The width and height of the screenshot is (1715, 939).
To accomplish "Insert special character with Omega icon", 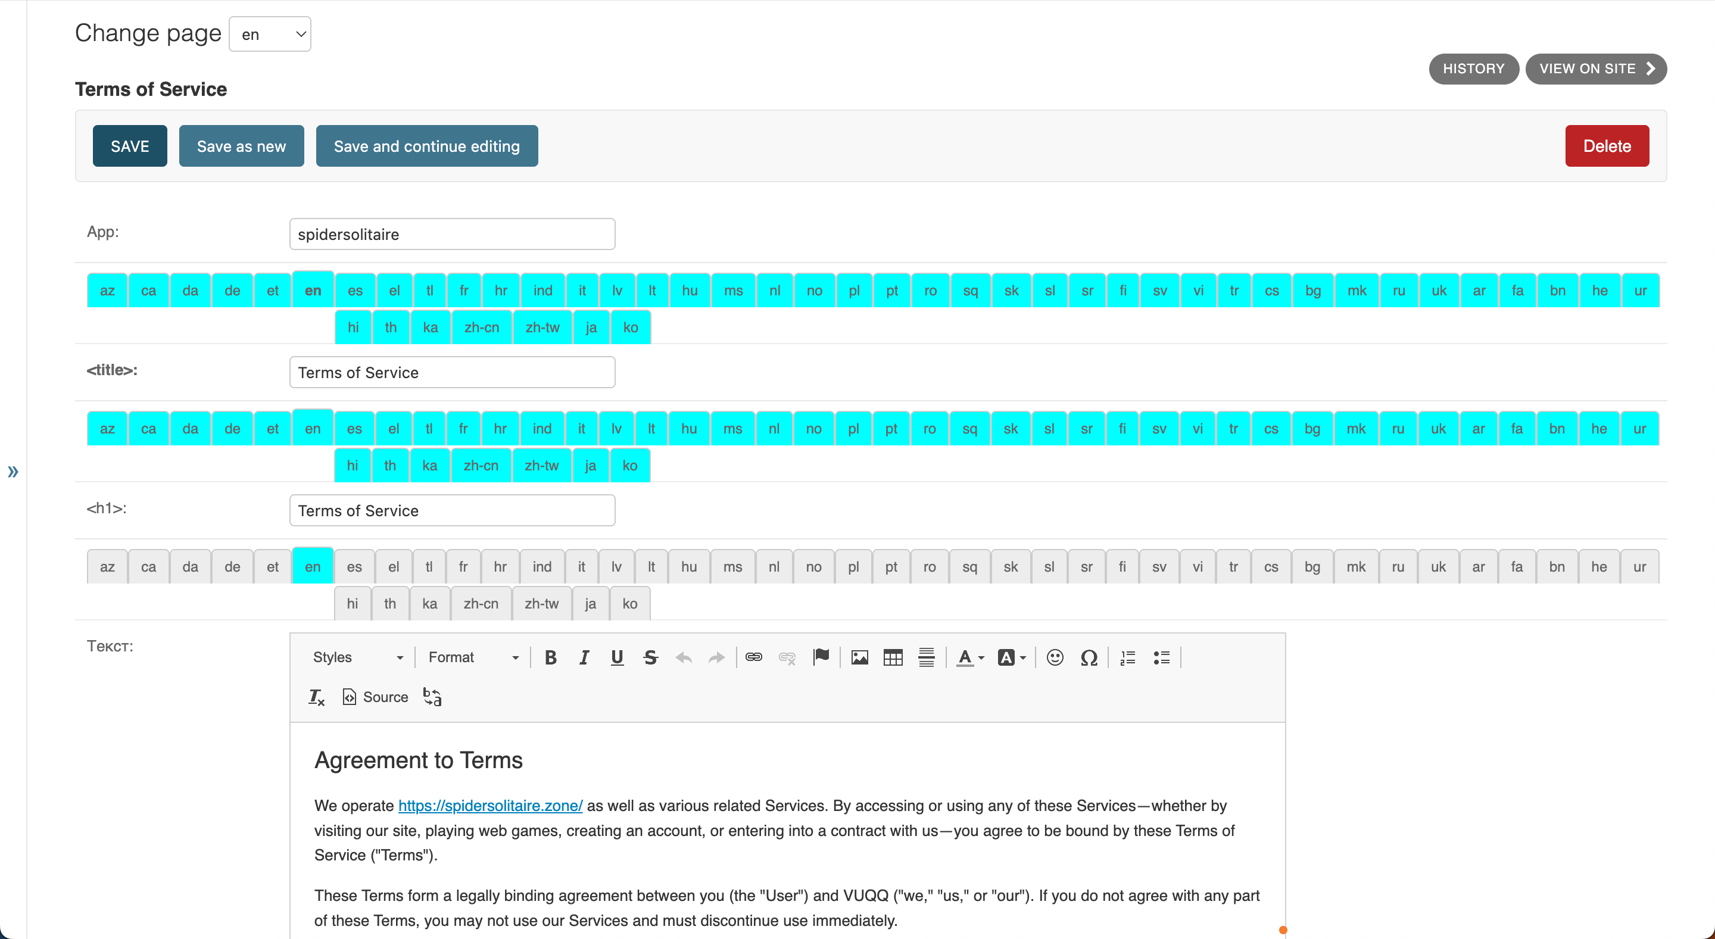I will [1089, 657].
